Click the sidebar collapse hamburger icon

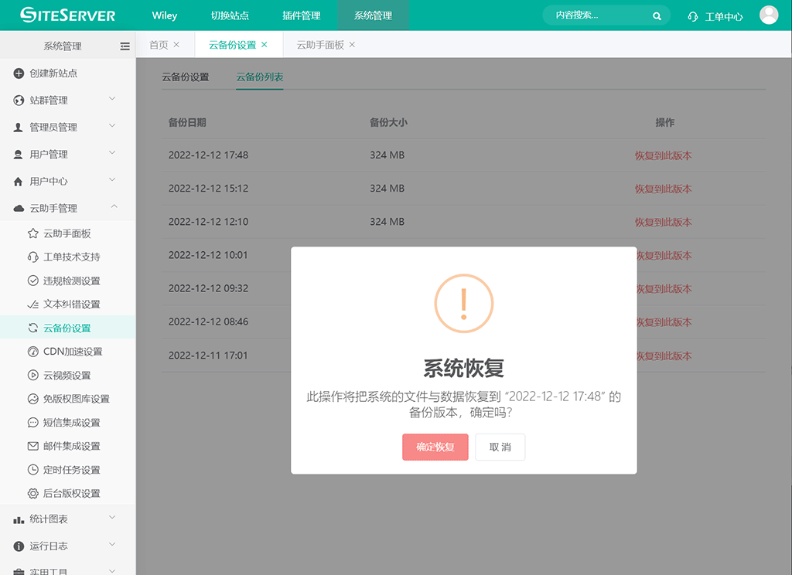(x=125, y=46)
